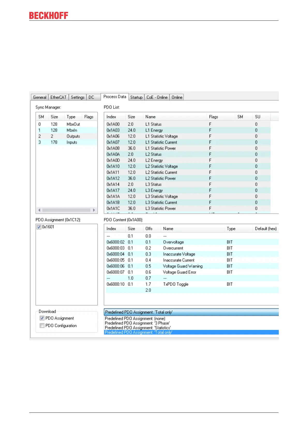Open the Online tab
This screenshot has width=308, height=436.
(x=177, y=97)
